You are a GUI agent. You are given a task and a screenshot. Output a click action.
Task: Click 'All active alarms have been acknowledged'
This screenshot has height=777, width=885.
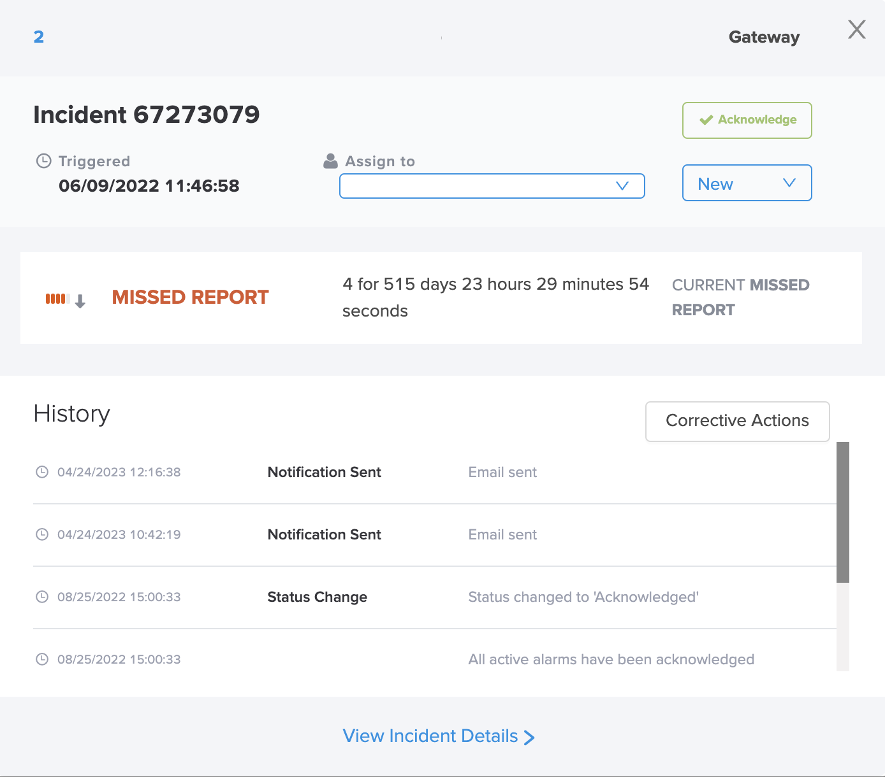[x=611, y=660]
